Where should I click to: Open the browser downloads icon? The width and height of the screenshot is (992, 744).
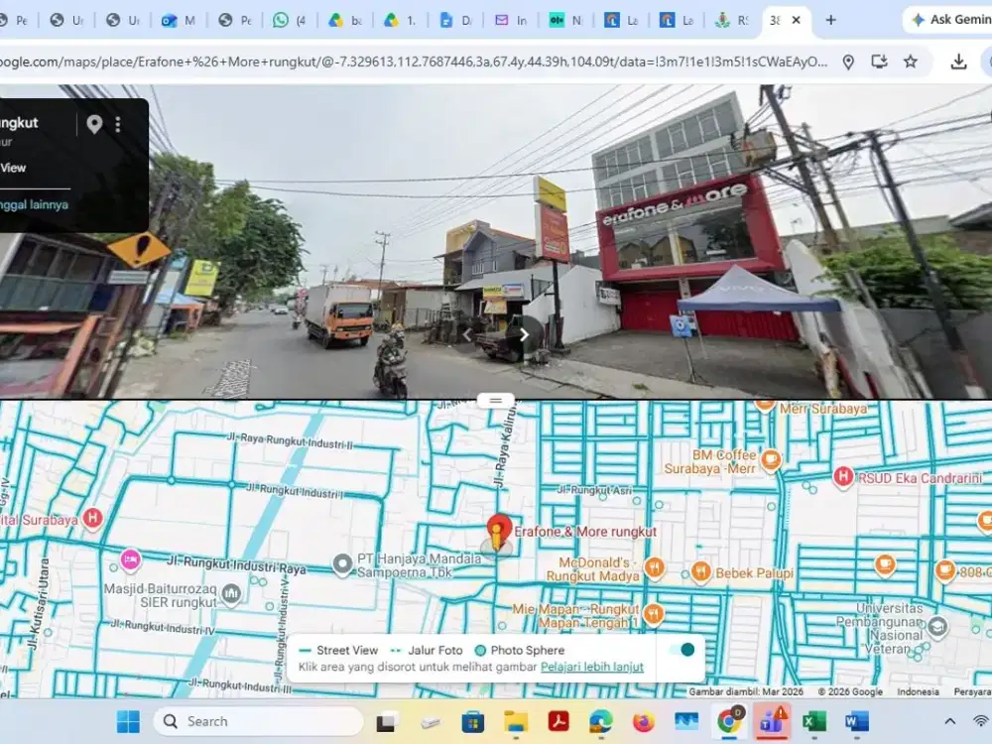point(958,62)
